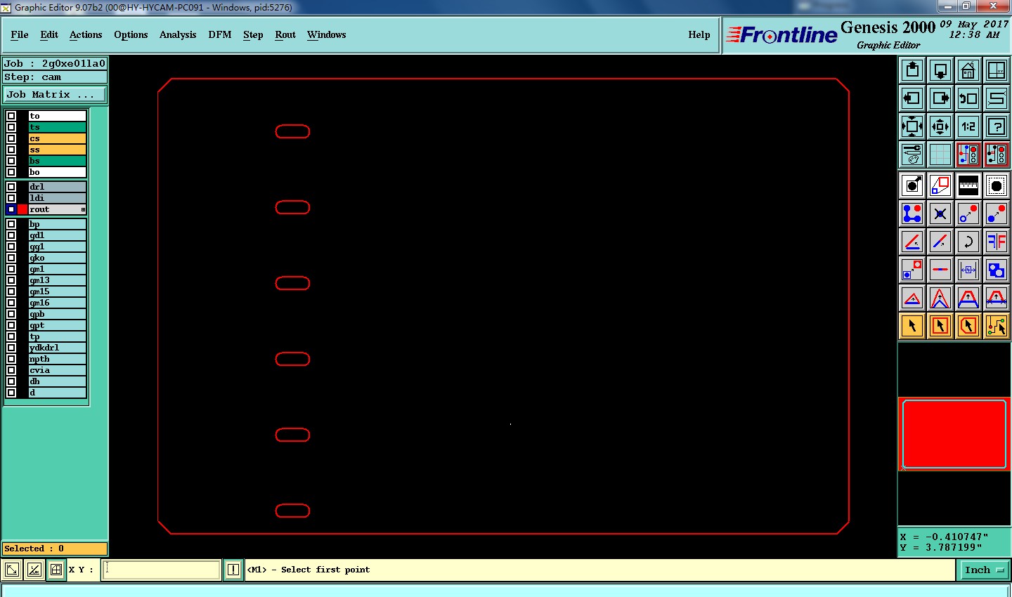
Task: Toggle visibility box of the 'rout' layer
Action: point(11,209)
